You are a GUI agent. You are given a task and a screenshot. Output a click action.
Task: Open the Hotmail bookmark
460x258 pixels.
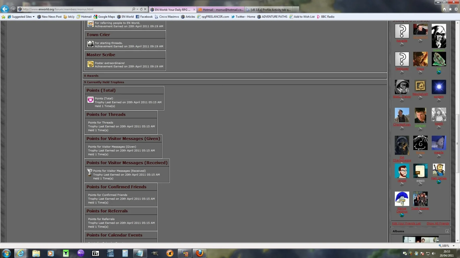pos(84,17)
